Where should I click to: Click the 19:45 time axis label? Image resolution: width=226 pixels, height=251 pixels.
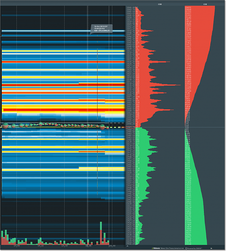click(x=88, y=246)
